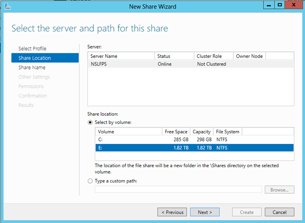The height and width of the screenshot is (223, 305).
Task: Click NTFS in the E: volume row
Action: click(222, 148)
